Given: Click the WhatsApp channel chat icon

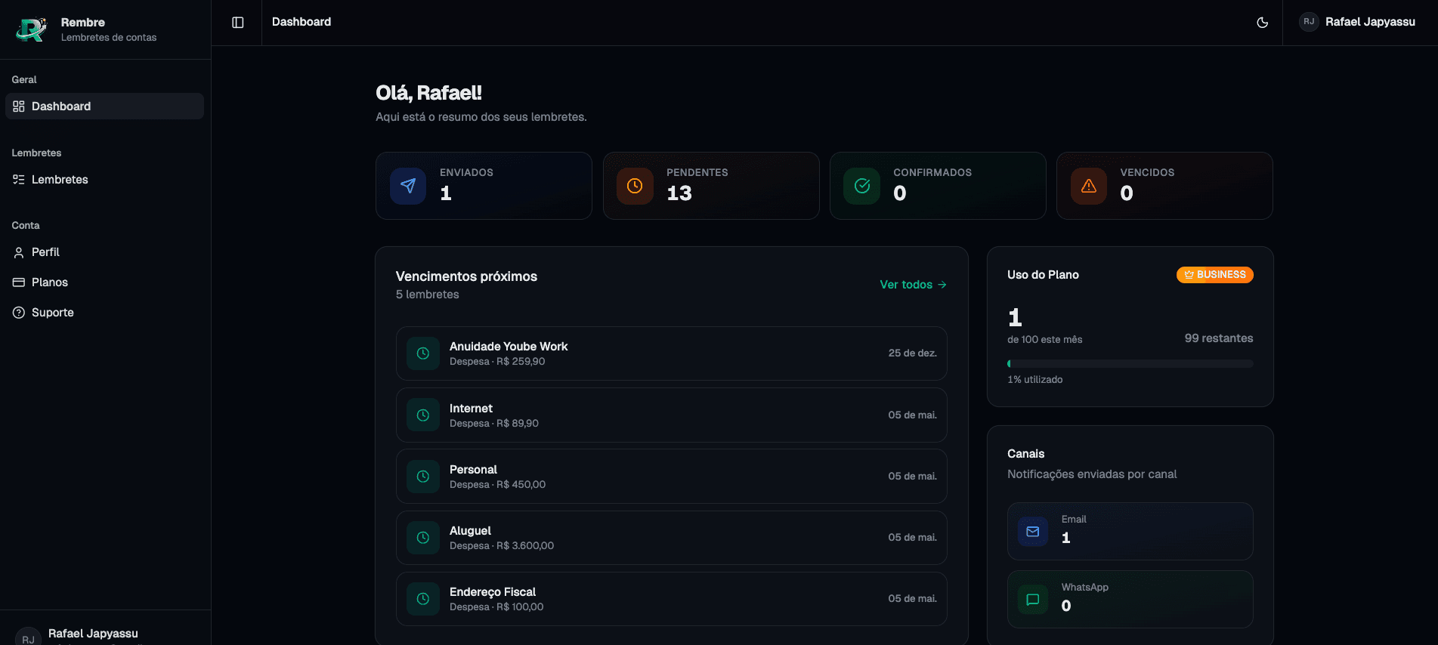Looking at the screenshot, I should [x=1033, y=600].
